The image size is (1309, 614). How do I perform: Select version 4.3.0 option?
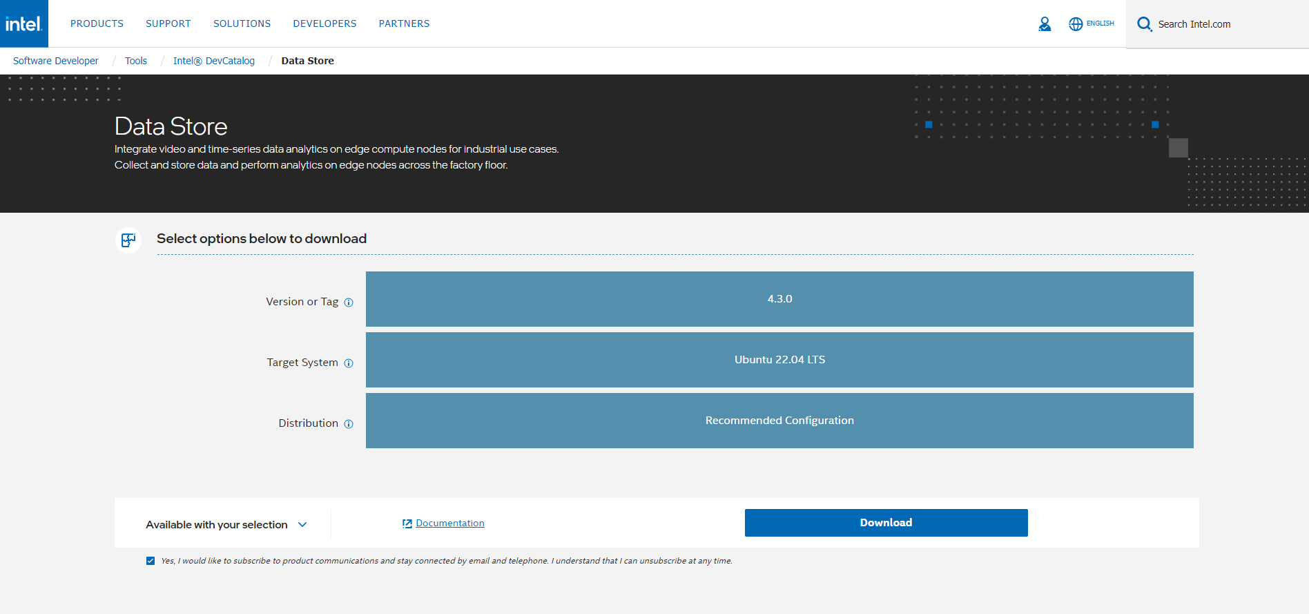coord(779,299)
